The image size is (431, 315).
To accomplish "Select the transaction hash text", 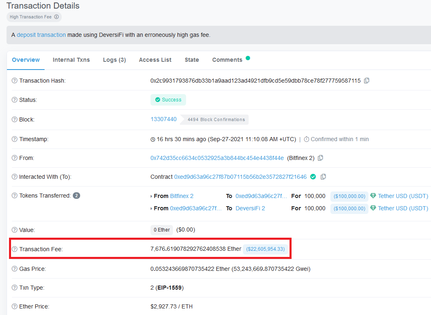I will click(x=255, y=81).
